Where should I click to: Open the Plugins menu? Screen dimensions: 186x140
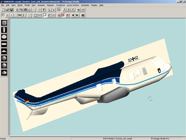tap(94, 5)
